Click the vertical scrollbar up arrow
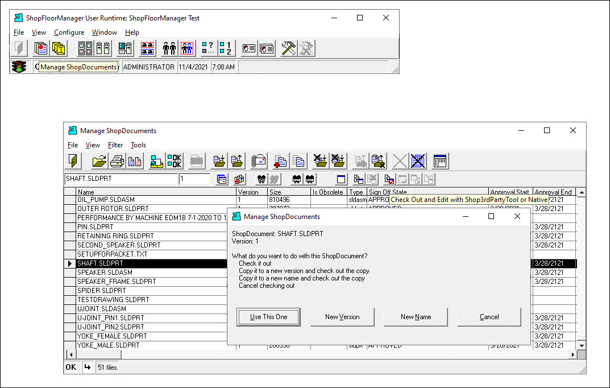The width and height of the screenshot is (610, 388). point(581,192)
